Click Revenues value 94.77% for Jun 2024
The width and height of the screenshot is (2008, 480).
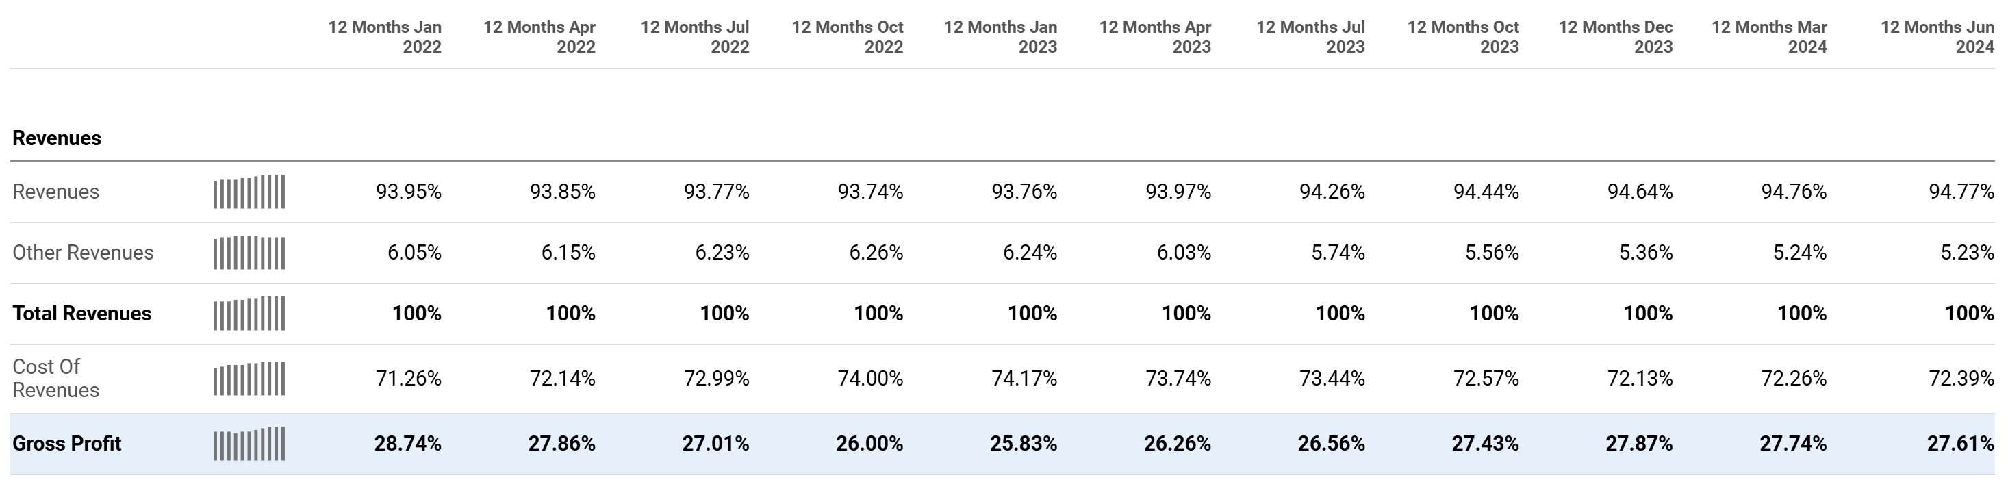point(1961,192)
